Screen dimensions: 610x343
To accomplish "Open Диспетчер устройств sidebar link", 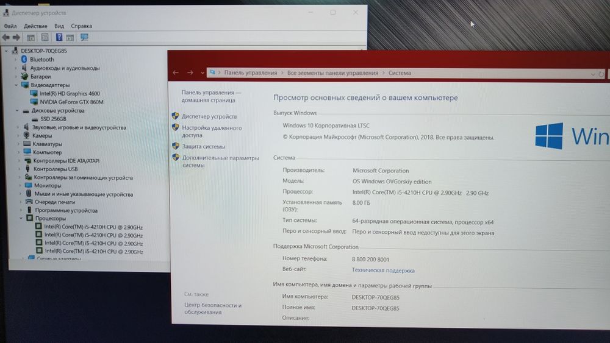I will (x=209, y=116).
